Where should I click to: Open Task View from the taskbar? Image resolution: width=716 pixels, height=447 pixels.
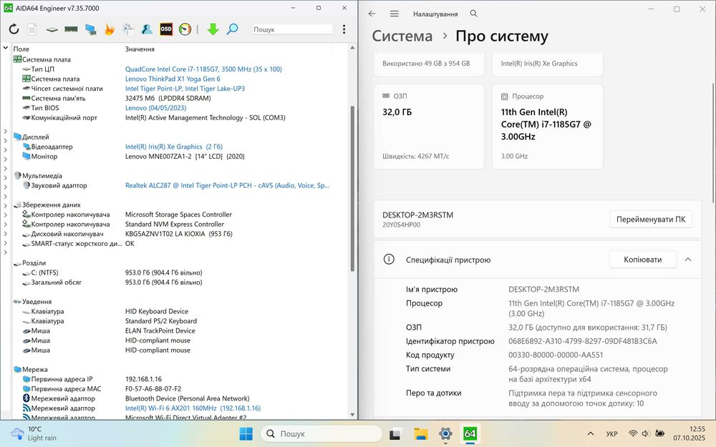[x=395, y=434]
